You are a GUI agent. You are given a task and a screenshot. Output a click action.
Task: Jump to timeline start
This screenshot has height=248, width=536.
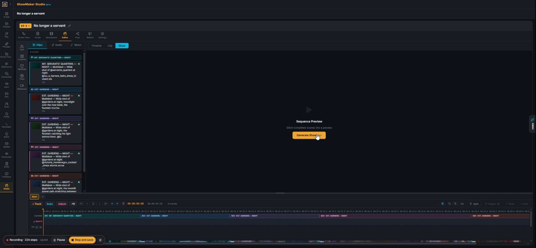(81, 204)
